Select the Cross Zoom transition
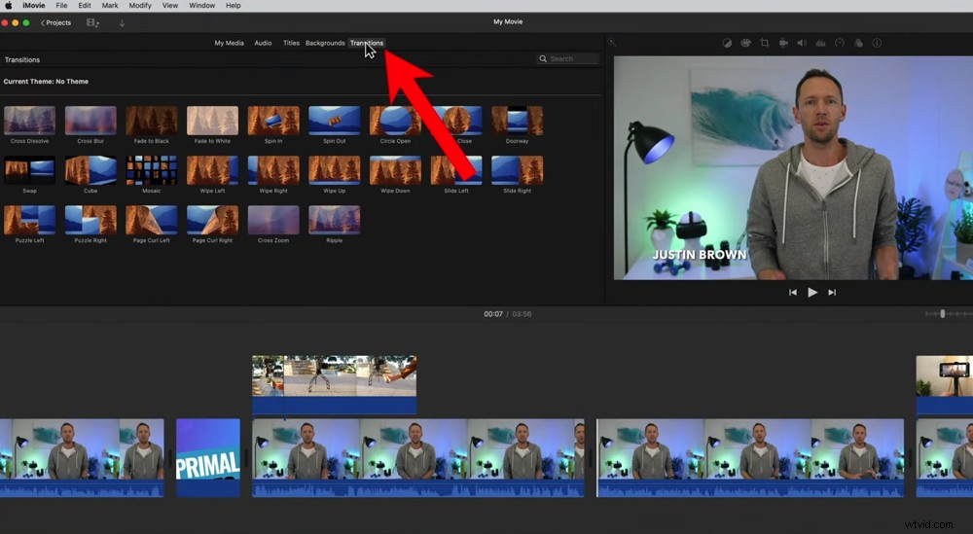Viewport: 973px width, 534px height. (273, 220)
